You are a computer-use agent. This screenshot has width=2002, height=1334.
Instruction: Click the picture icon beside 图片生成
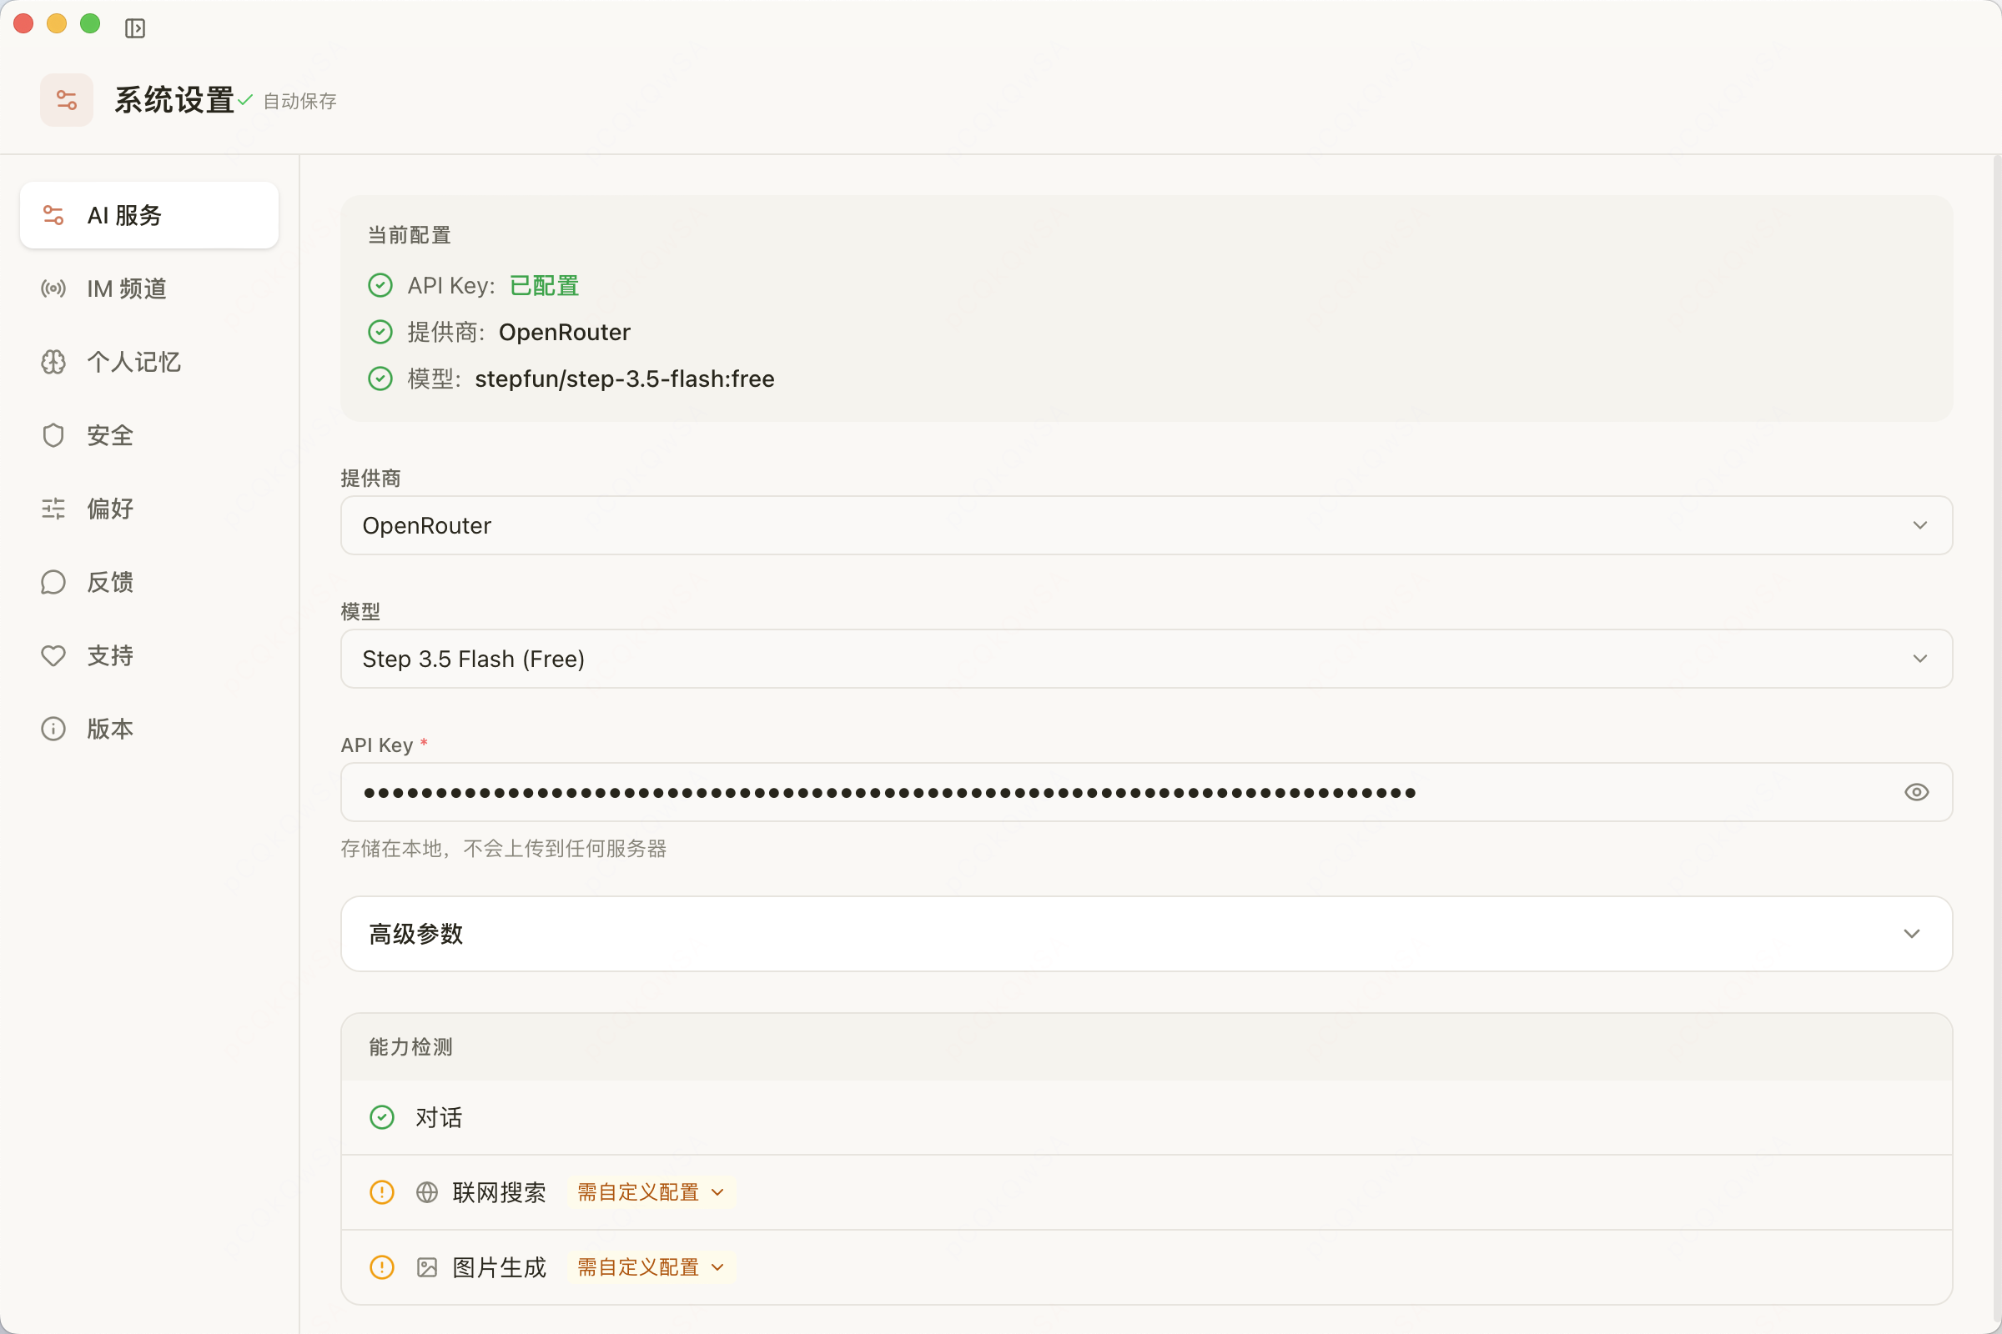(426, 1267)
